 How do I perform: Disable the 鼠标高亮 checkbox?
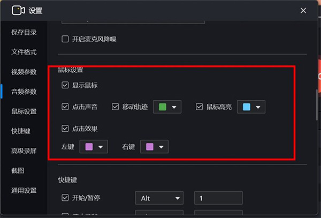pos(199,107)
